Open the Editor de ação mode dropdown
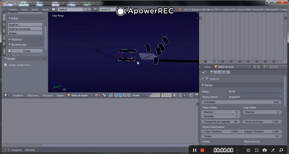 click(232, 67)
